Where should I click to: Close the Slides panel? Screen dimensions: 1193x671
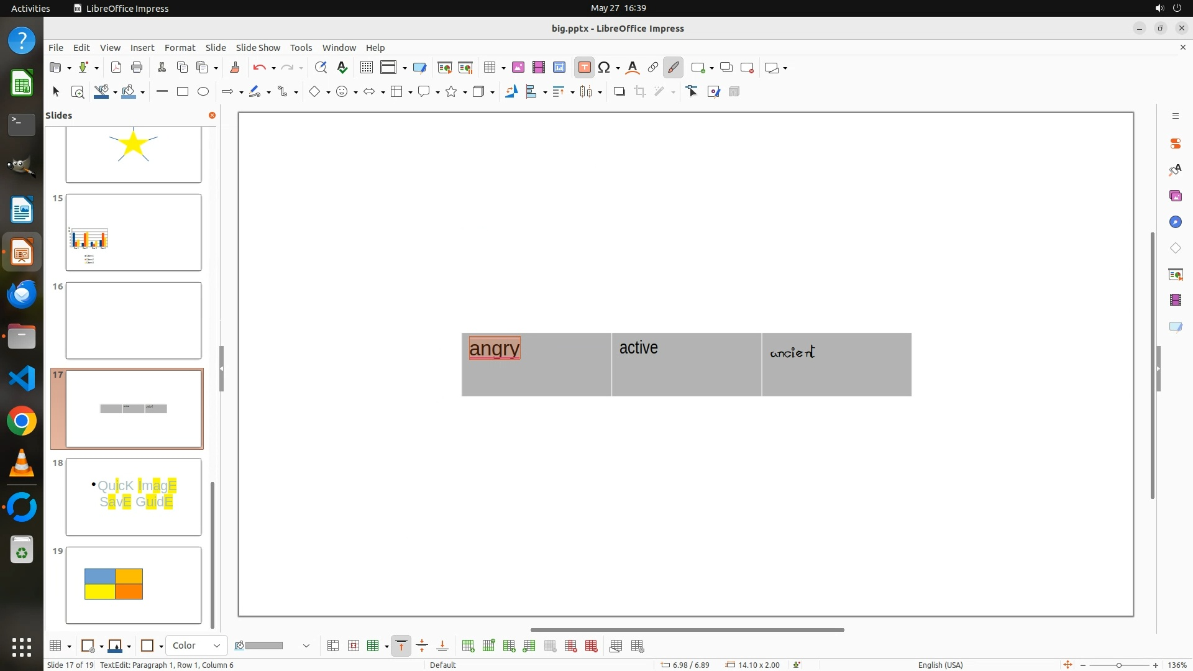click(212, 116)
